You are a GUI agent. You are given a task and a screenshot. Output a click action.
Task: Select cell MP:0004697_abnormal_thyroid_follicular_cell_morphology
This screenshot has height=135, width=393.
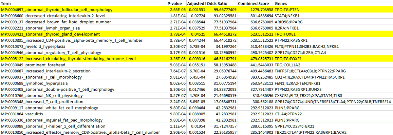tap(83, 10)
